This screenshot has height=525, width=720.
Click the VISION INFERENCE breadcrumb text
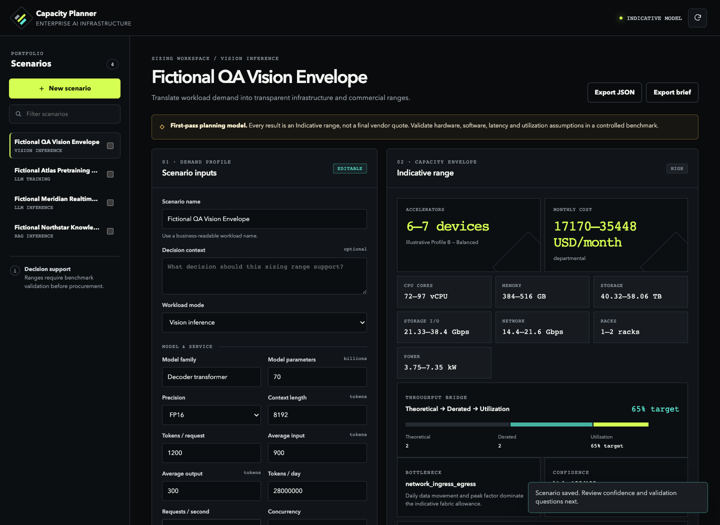pos(249,58)
